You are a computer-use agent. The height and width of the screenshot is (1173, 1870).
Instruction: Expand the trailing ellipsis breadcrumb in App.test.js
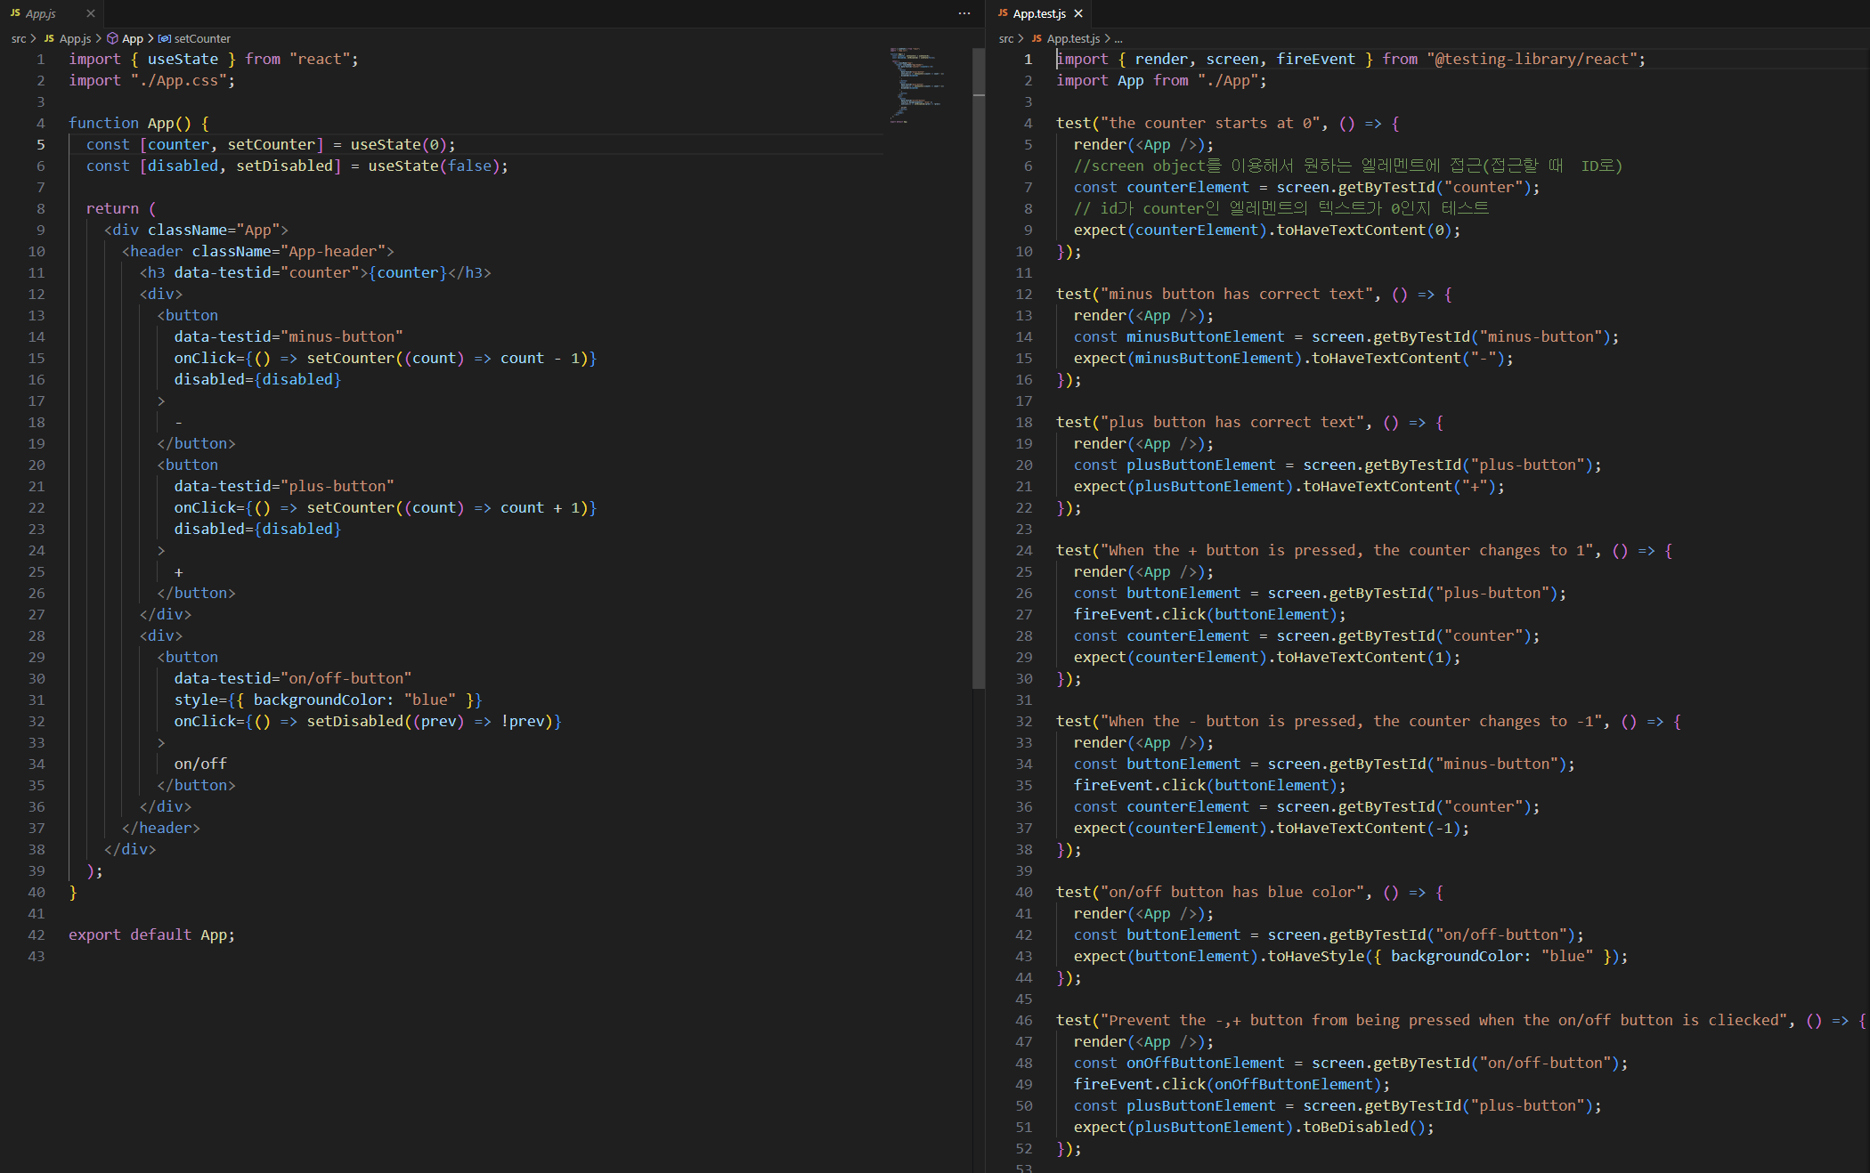[x=1118, y=38]
